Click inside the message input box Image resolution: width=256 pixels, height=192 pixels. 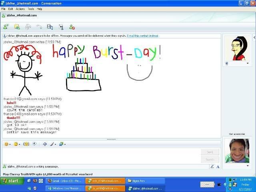click(101, 155)
